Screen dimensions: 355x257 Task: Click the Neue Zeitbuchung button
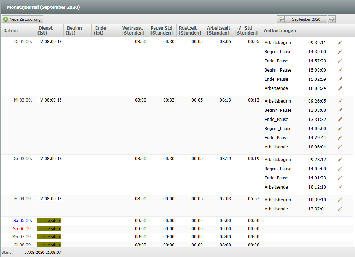pyautogui.click(x=22, y=19)
